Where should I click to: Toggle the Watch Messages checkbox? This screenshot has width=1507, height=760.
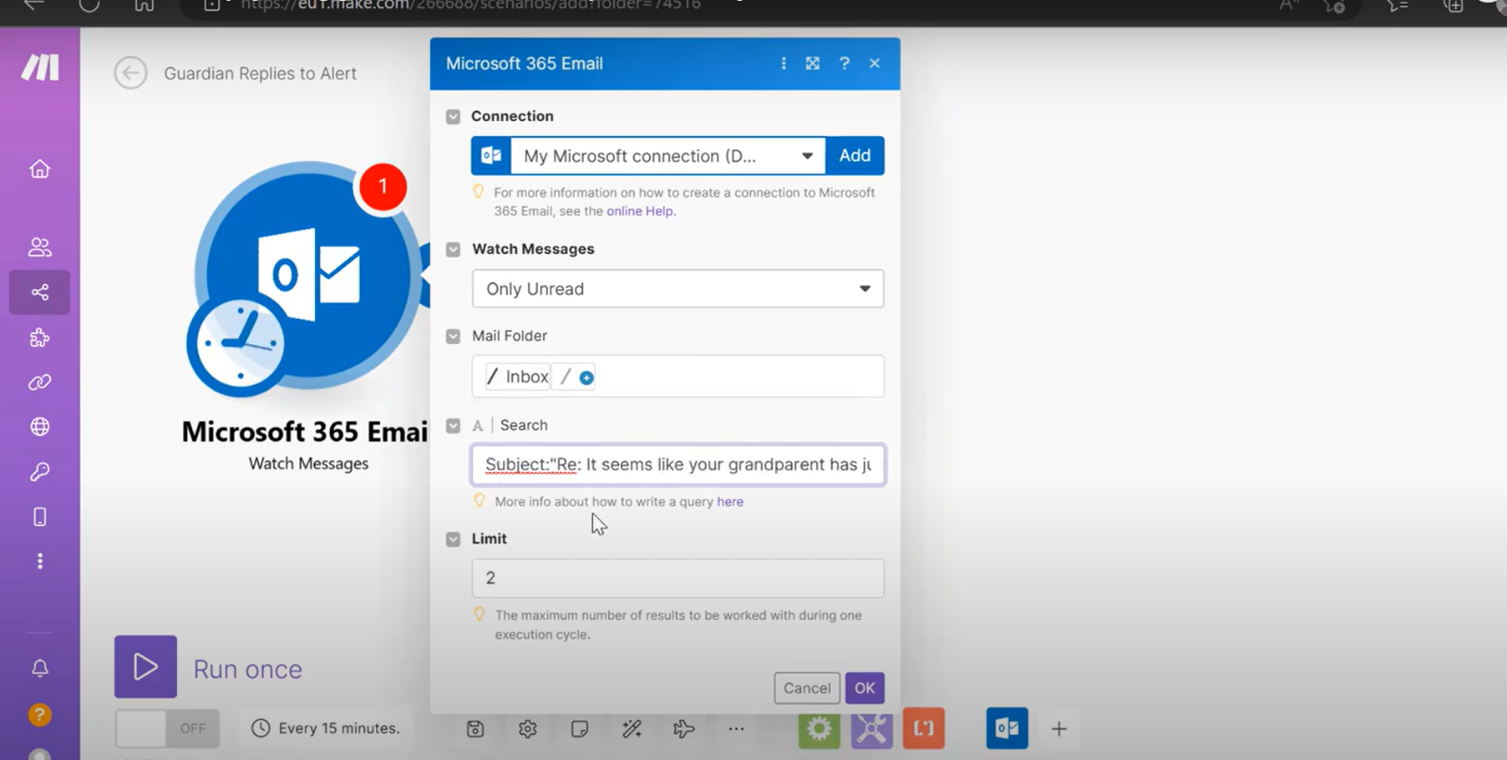pyautogui.click(x=453, y=250)
